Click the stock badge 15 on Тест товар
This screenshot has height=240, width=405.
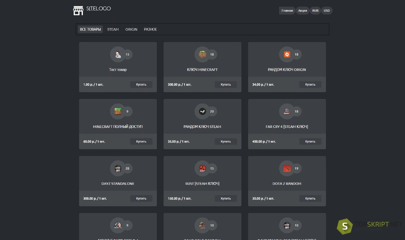pyautogui.click(x=128, y=55)
